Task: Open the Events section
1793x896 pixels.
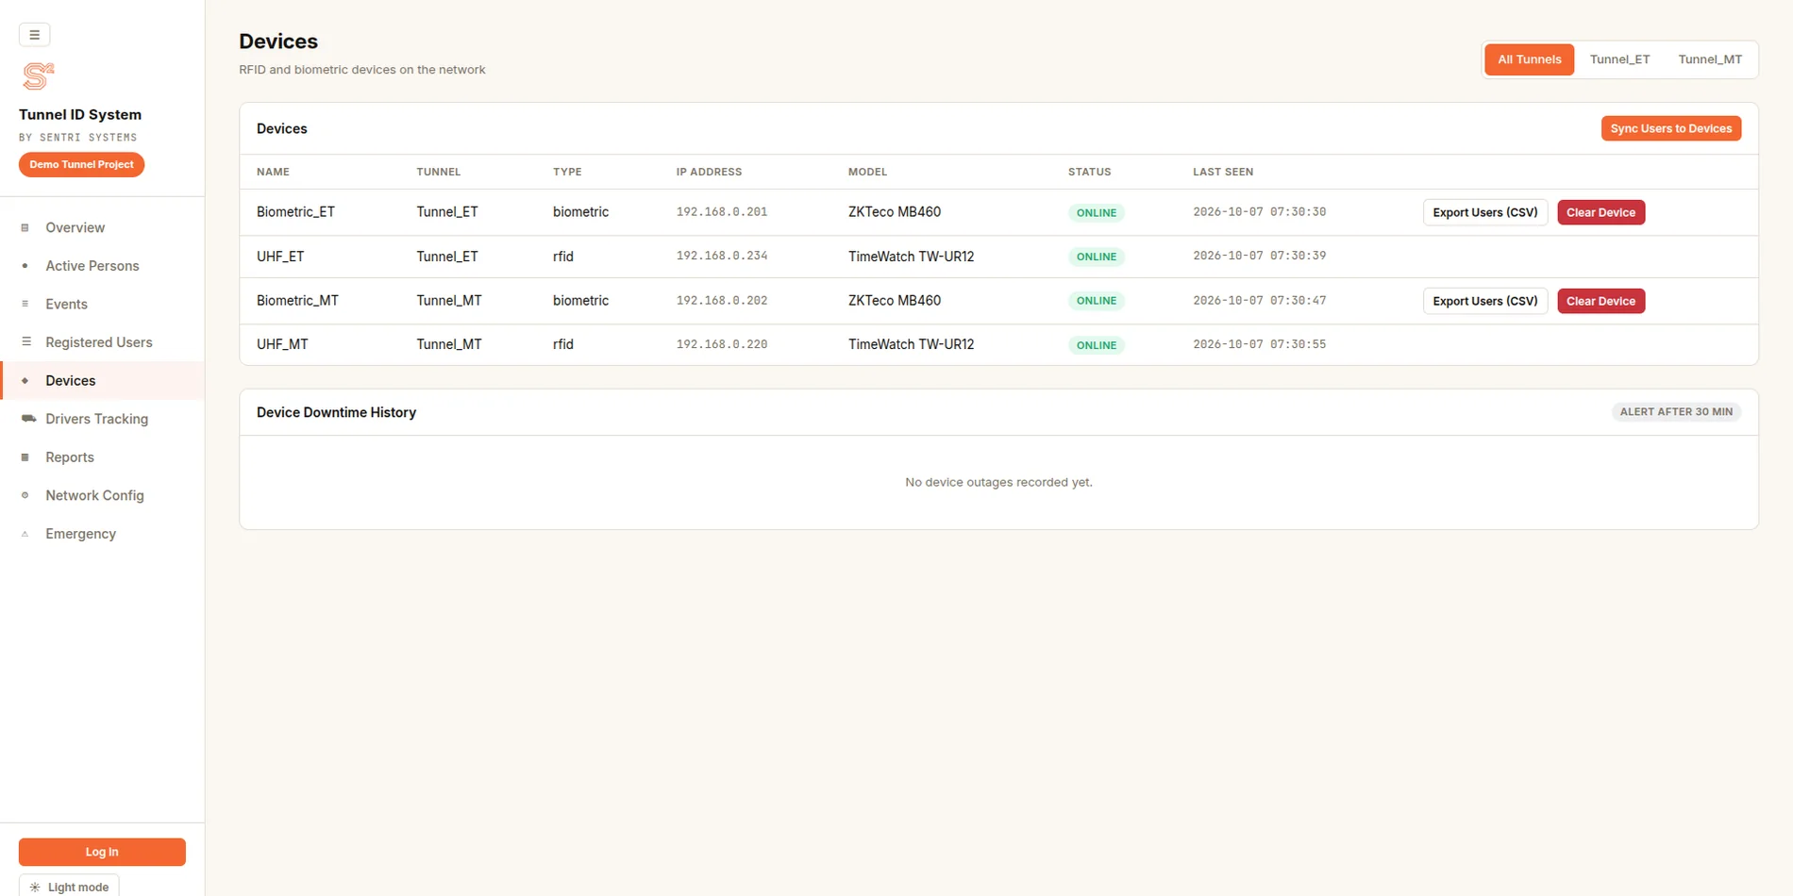Action: click(x=102, y=304)
